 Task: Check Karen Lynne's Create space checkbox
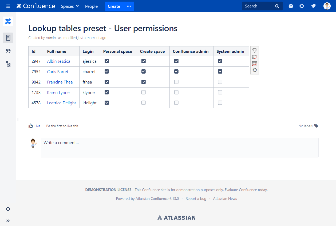144,92
